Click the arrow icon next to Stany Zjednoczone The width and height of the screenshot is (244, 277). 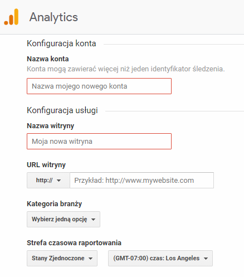point(91,259)
